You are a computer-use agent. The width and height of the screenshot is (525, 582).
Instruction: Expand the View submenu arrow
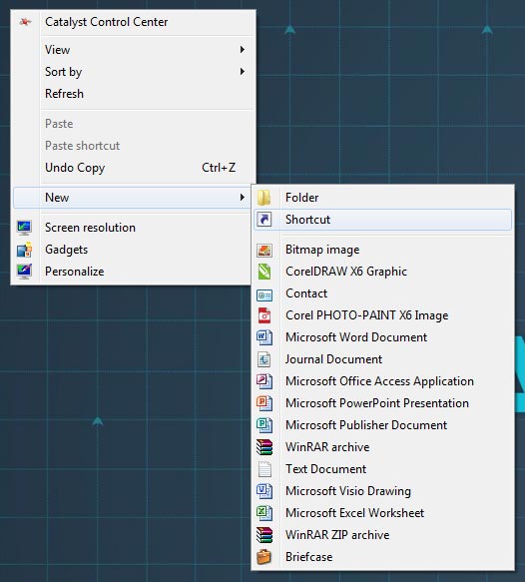(x=243, y=49)
